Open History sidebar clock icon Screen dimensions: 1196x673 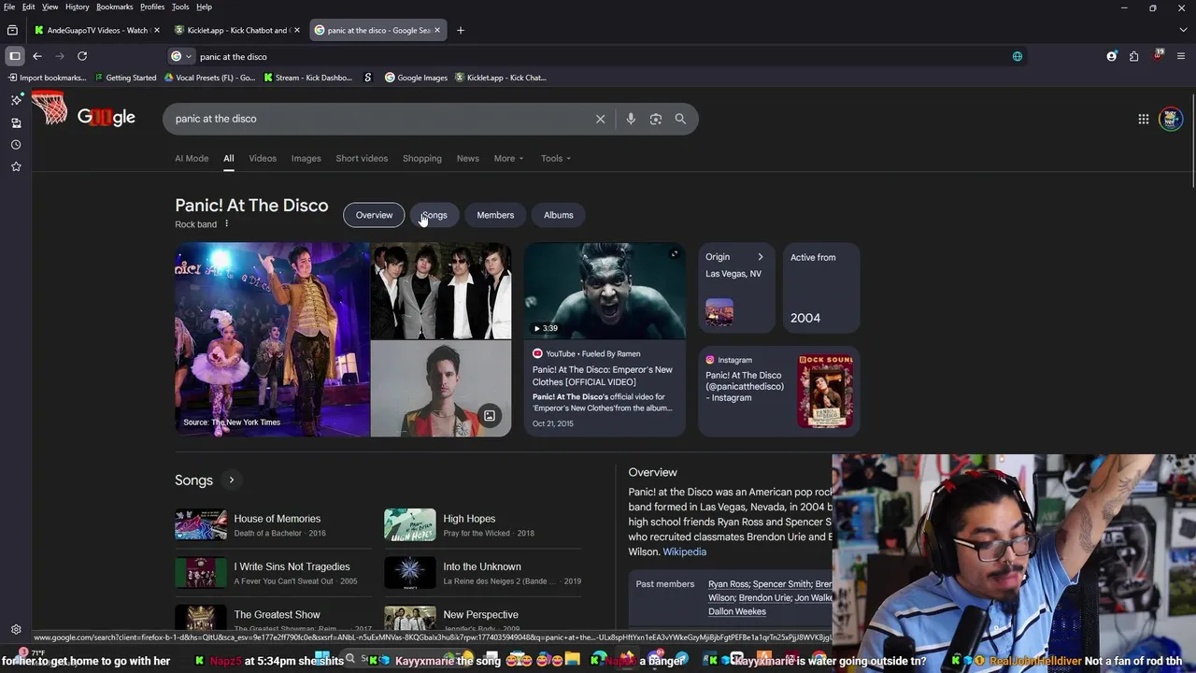point(16,145)
